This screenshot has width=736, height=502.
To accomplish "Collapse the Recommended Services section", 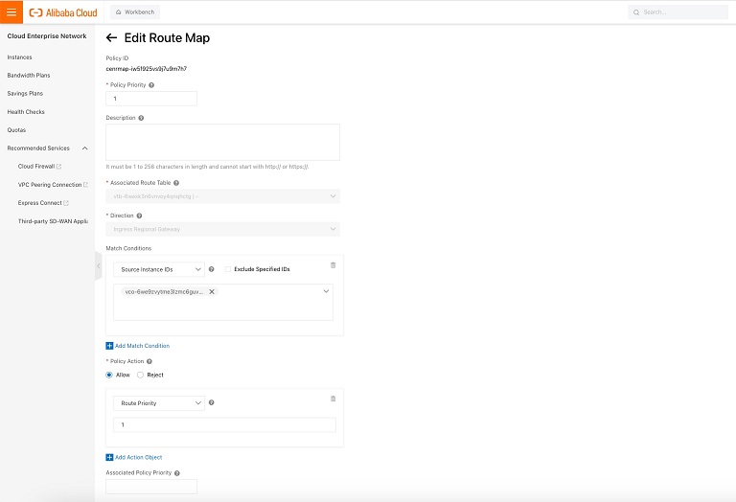I will [84, 148].
